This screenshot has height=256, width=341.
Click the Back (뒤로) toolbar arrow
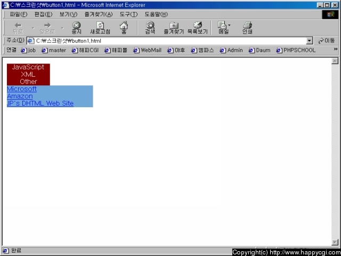tap(18, 28)
